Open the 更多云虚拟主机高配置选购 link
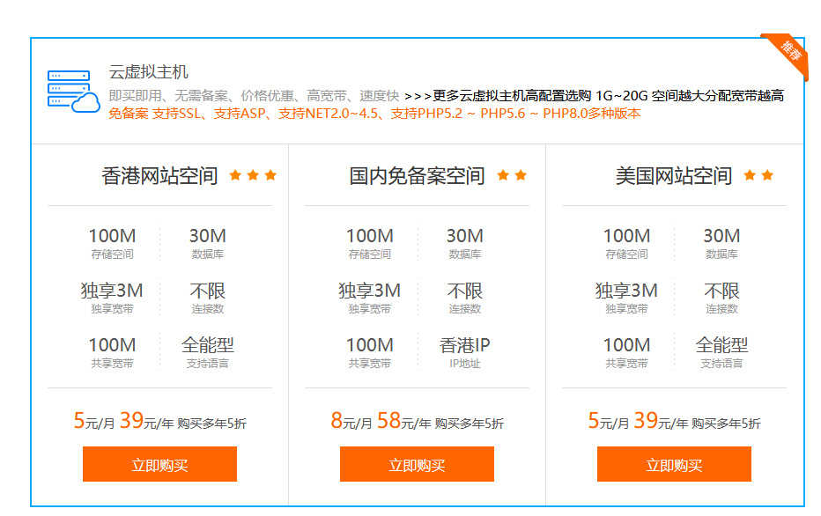This screenshot has width=821, height=516. [595, 96]
